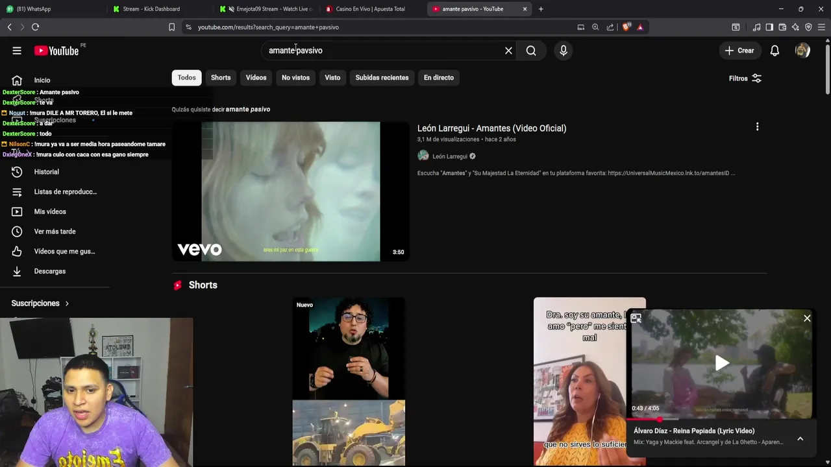Screen dimensions: 831x467
Task: Open the León Larregui video options menu
Action: (x=757, y=127)
